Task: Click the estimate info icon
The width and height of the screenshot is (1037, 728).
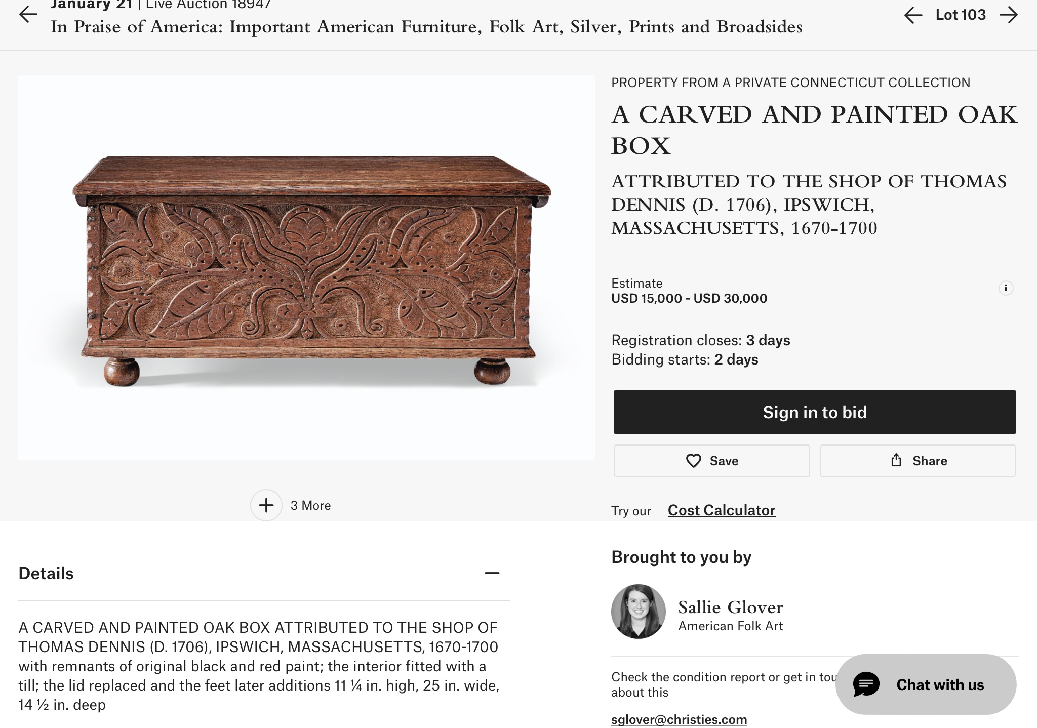Action: pos(1006,288)
